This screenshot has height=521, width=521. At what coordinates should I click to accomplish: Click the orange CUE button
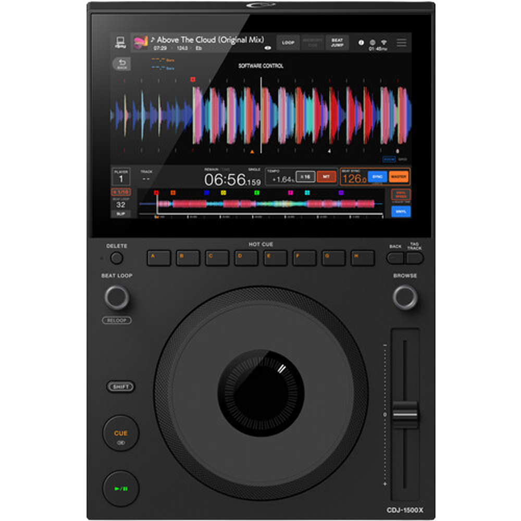(x=121, y=433)
